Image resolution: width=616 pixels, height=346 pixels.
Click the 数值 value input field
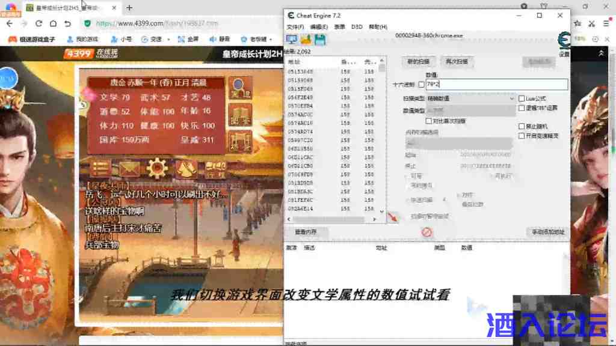tap(496, 85)
